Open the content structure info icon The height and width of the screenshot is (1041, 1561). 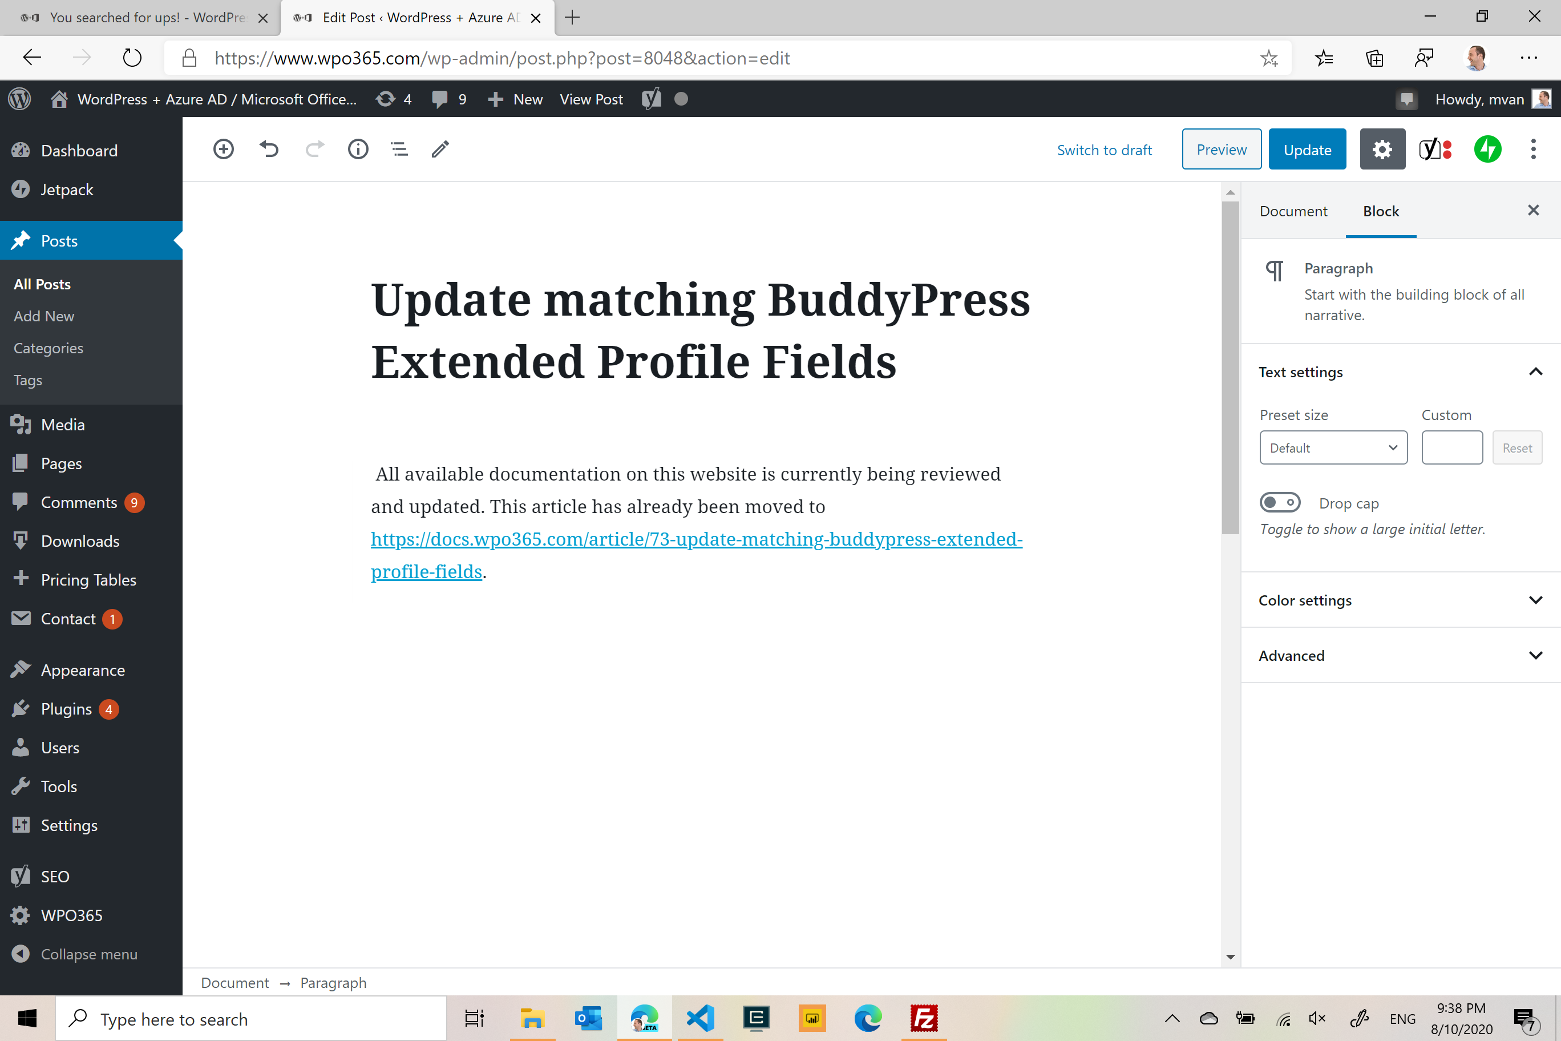click(358, 149)
